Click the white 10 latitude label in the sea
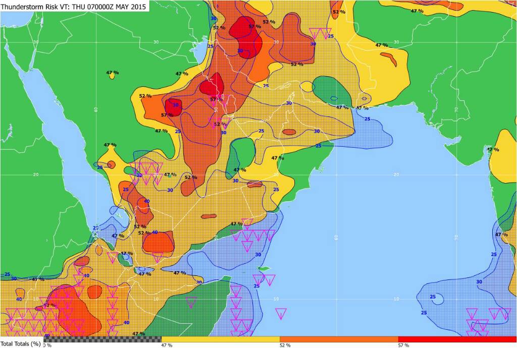 coord(276,299)
